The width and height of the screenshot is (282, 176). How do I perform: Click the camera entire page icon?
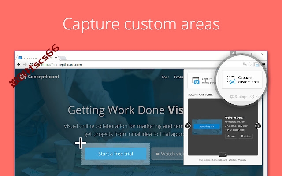(196, 81)
